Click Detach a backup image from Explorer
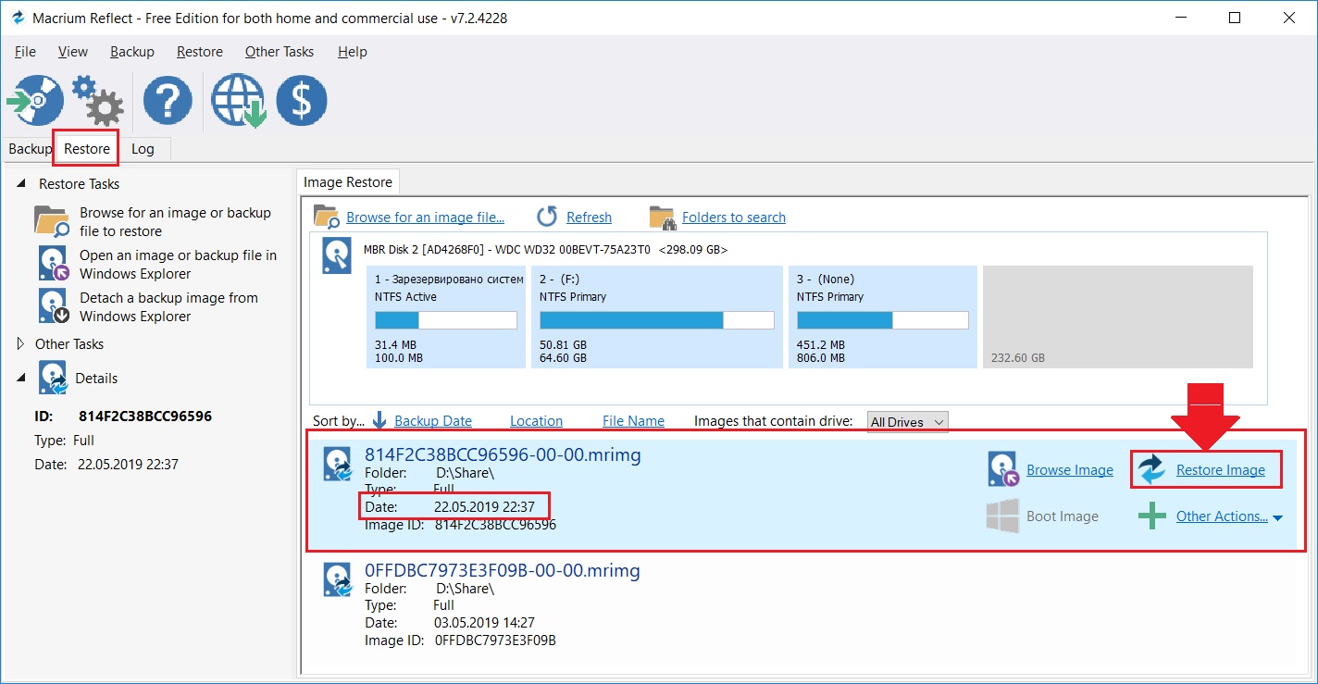Viewport: 1318px width, 684px height. click(168, 307)
